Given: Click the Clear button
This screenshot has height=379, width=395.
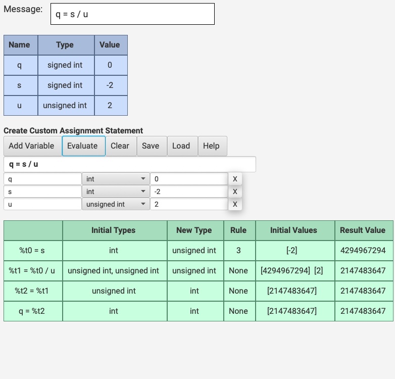Looking at the screenshot, I should pos(121,146).
